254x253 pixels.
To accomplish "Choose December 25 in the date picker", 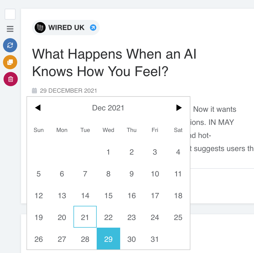I will pos(178,217).
